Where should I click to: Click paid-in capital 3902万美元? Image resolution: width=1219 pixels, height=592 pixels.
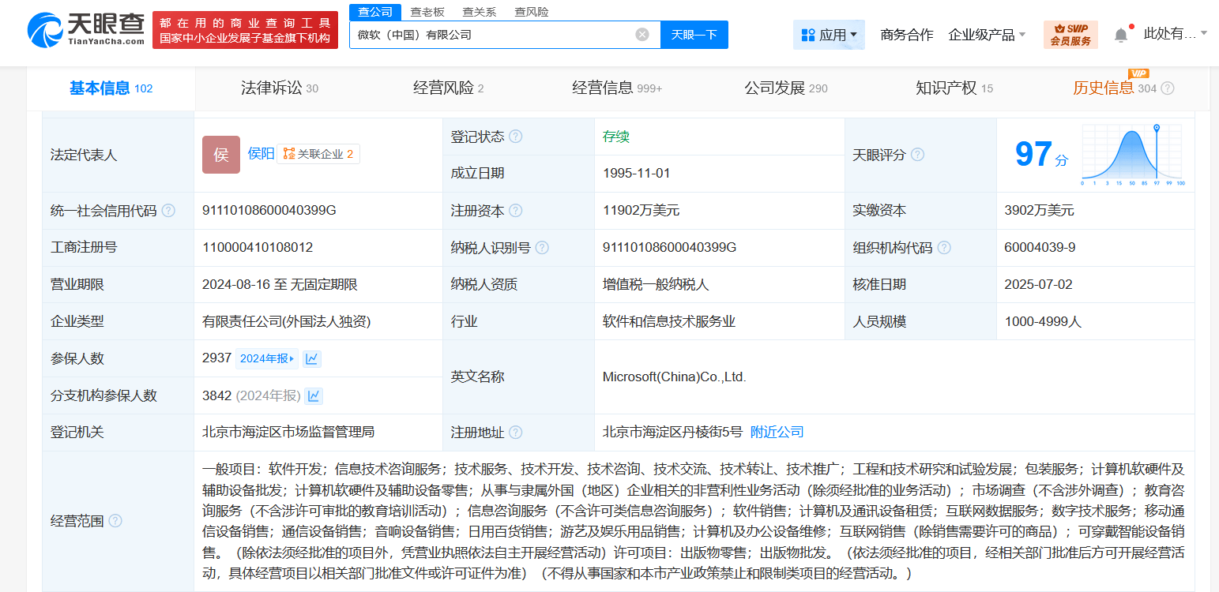coord(1040,211)
